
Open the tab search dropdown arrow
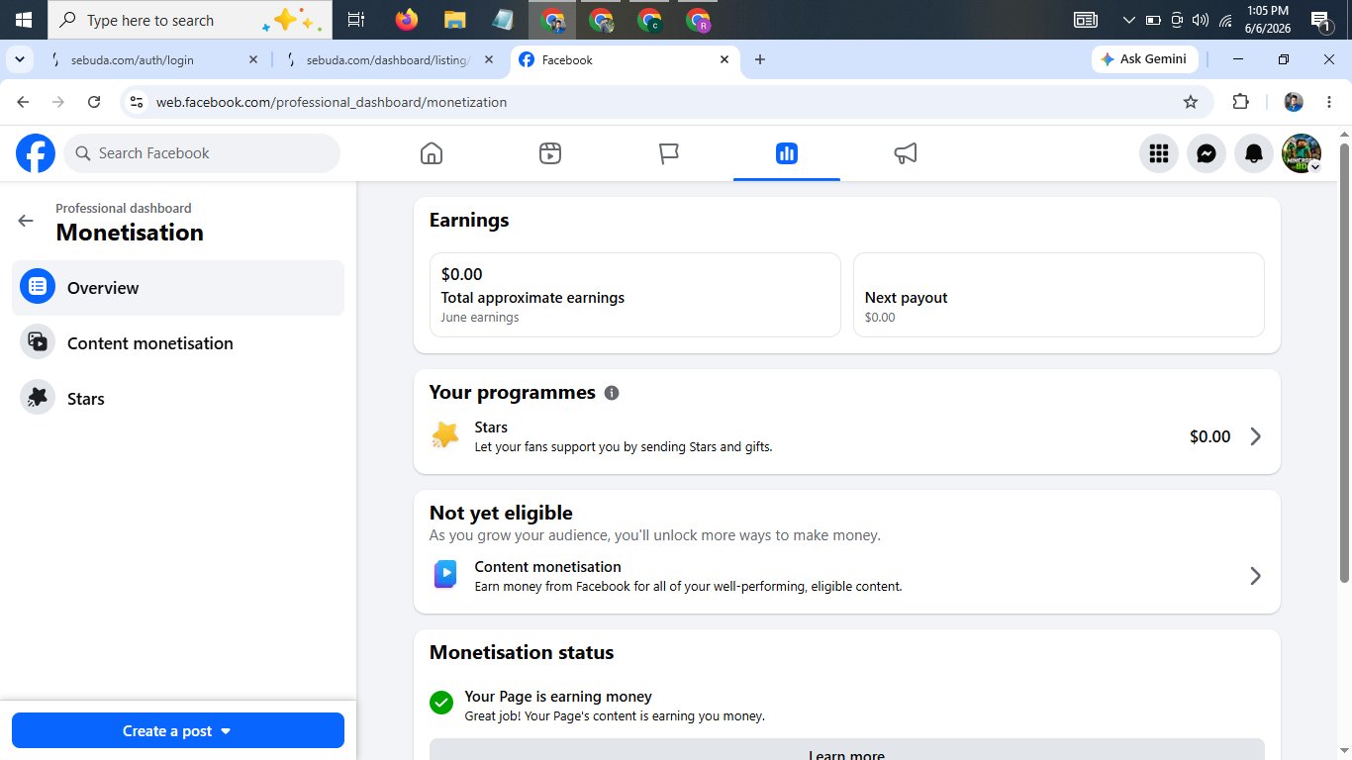[19, 59]
